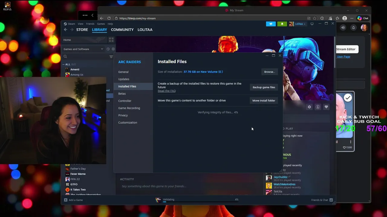
Task: Open browser extensions puzzle icon
Action: point(322,18)
